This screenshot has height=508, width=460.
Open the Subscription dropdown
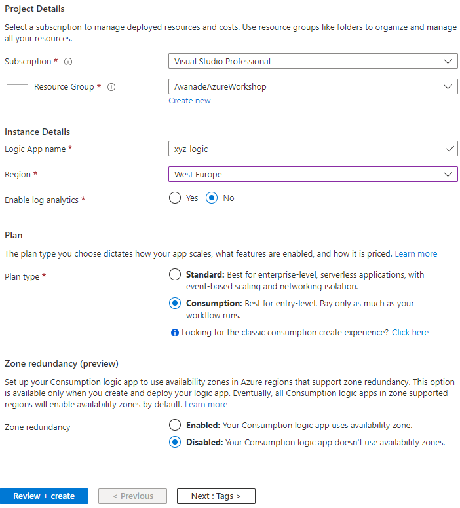tap(313, 62)
